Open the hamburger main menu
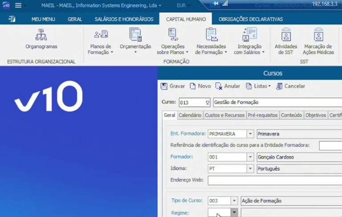The width and height of the screenshot is (342, 217). pos(18,5)
